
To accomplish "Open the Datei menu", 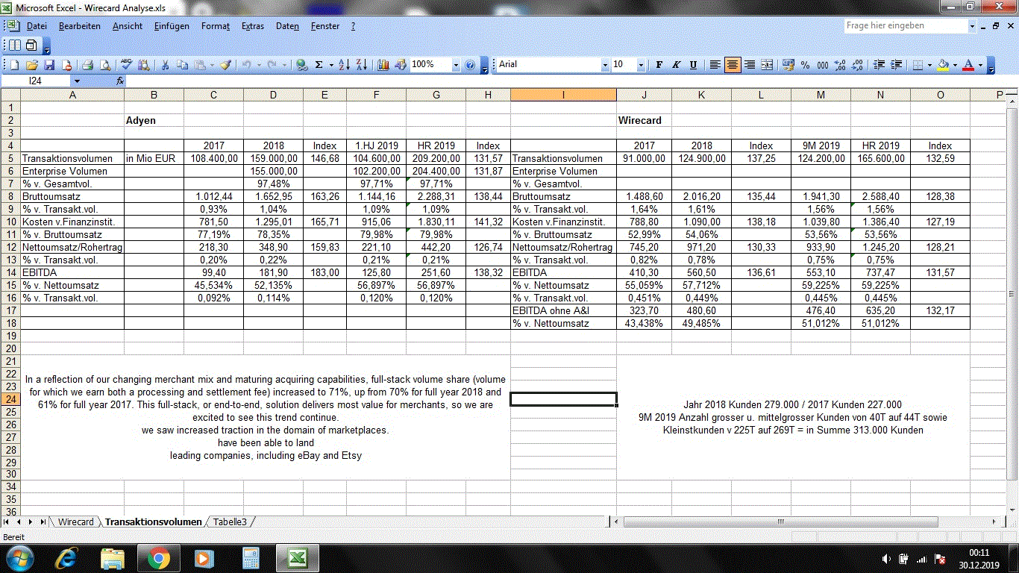I will pyautogui.click(x=37, y=26).
